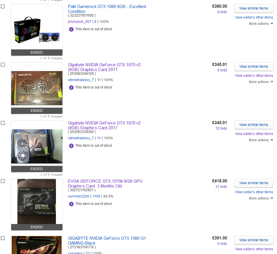This screenshot has height=254, width=277.
Task: Open EVGA GEFORCE GTX 1070ti listing title
Action: (x=105, y=184)
